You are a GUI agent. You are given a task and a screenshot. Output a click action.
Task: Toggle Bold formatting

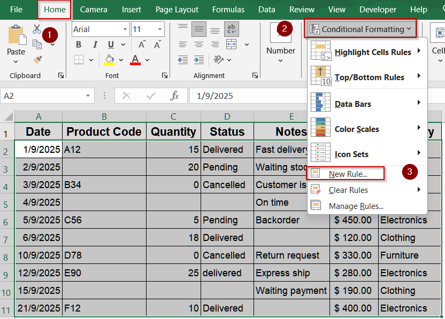pyautogui.click(x=79, y=44)
